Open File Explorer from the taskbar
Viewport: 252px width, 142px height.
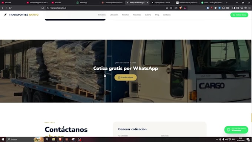[x=54, y=139]
